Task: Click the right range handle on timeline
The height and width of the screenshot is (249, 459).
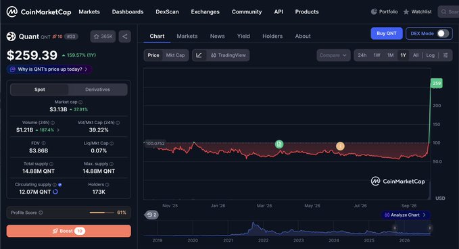Action: 430,227
